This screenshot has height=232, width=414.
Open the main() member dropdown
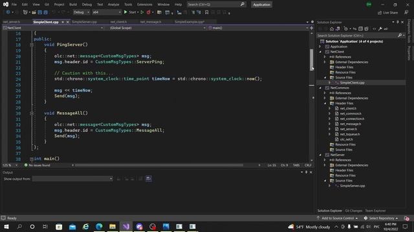[x=258, y=28]
